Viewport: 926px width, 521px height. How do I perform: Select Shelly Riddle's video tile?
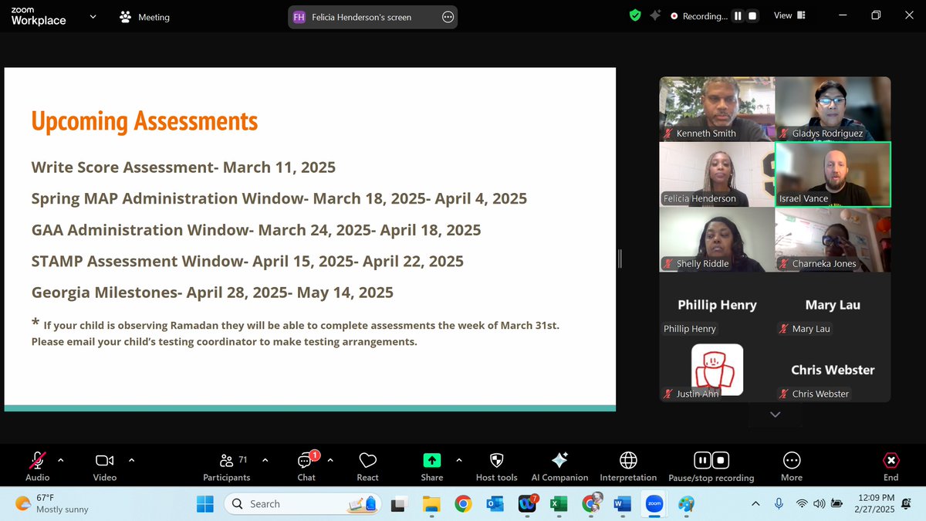pyautogui.click(x=717, y=239)
